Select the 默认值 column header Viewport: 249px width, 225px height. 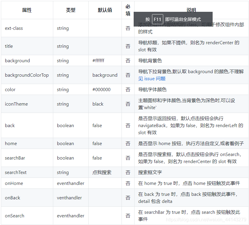(x=105, y=10)
